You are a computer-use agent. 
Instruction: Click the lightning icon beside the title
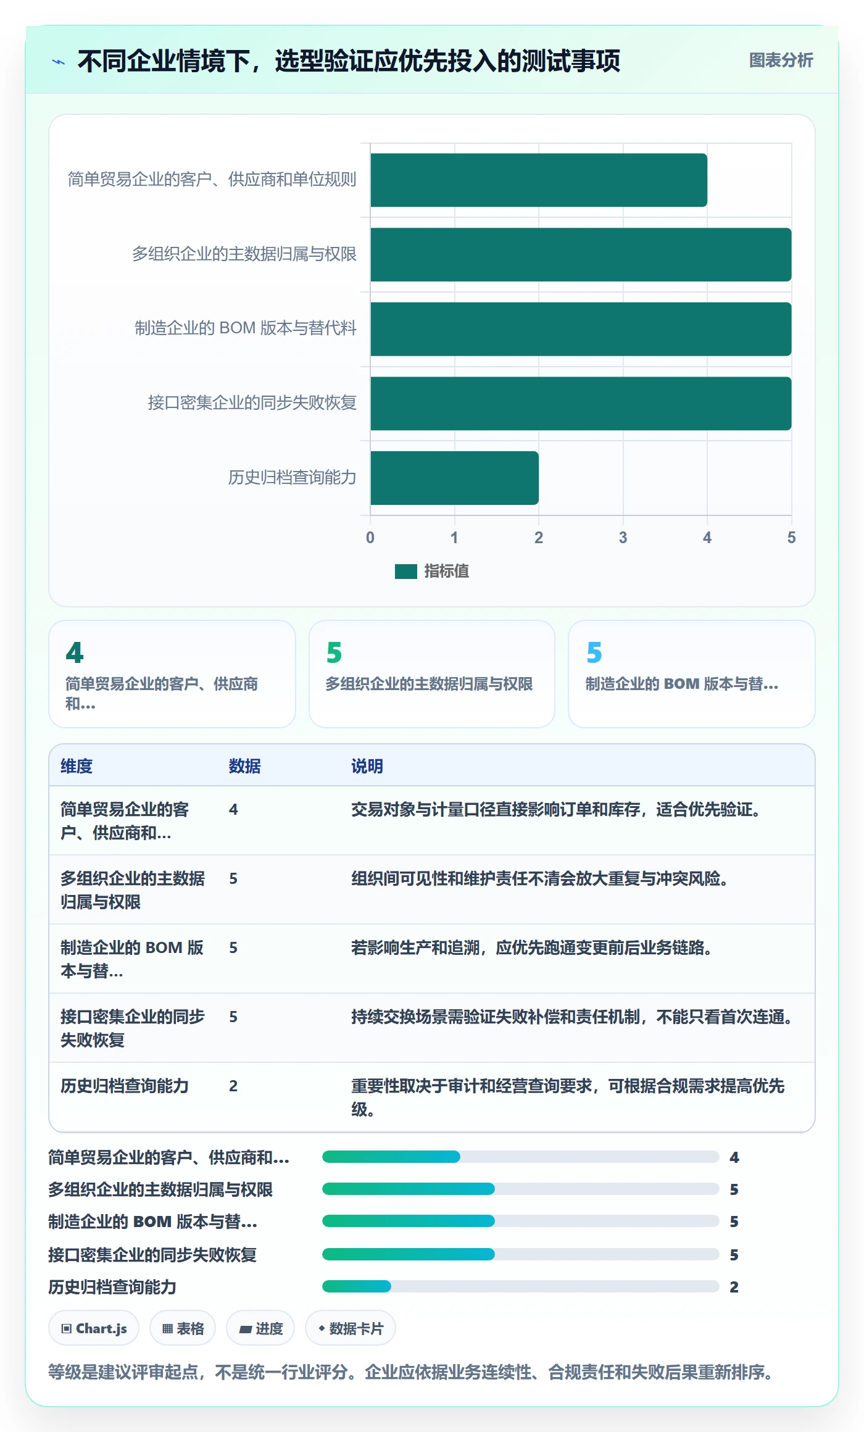click(x=59, y=62)
